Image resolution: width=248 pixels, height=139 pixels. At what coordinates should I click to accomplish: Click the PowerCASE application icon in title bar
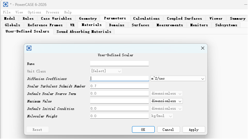[x=5, y=4]
